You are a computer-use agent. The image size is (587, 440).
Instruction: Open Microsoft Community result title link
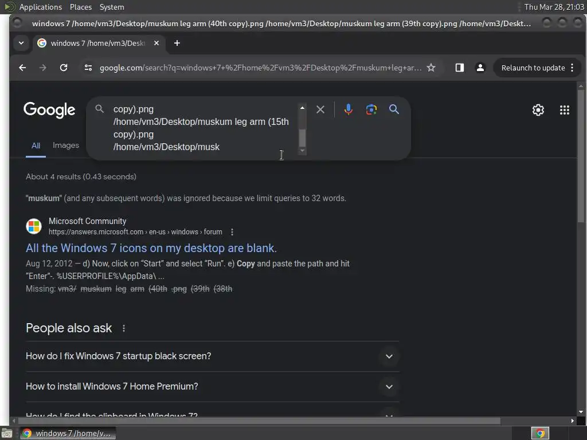[x=151, y=248]
